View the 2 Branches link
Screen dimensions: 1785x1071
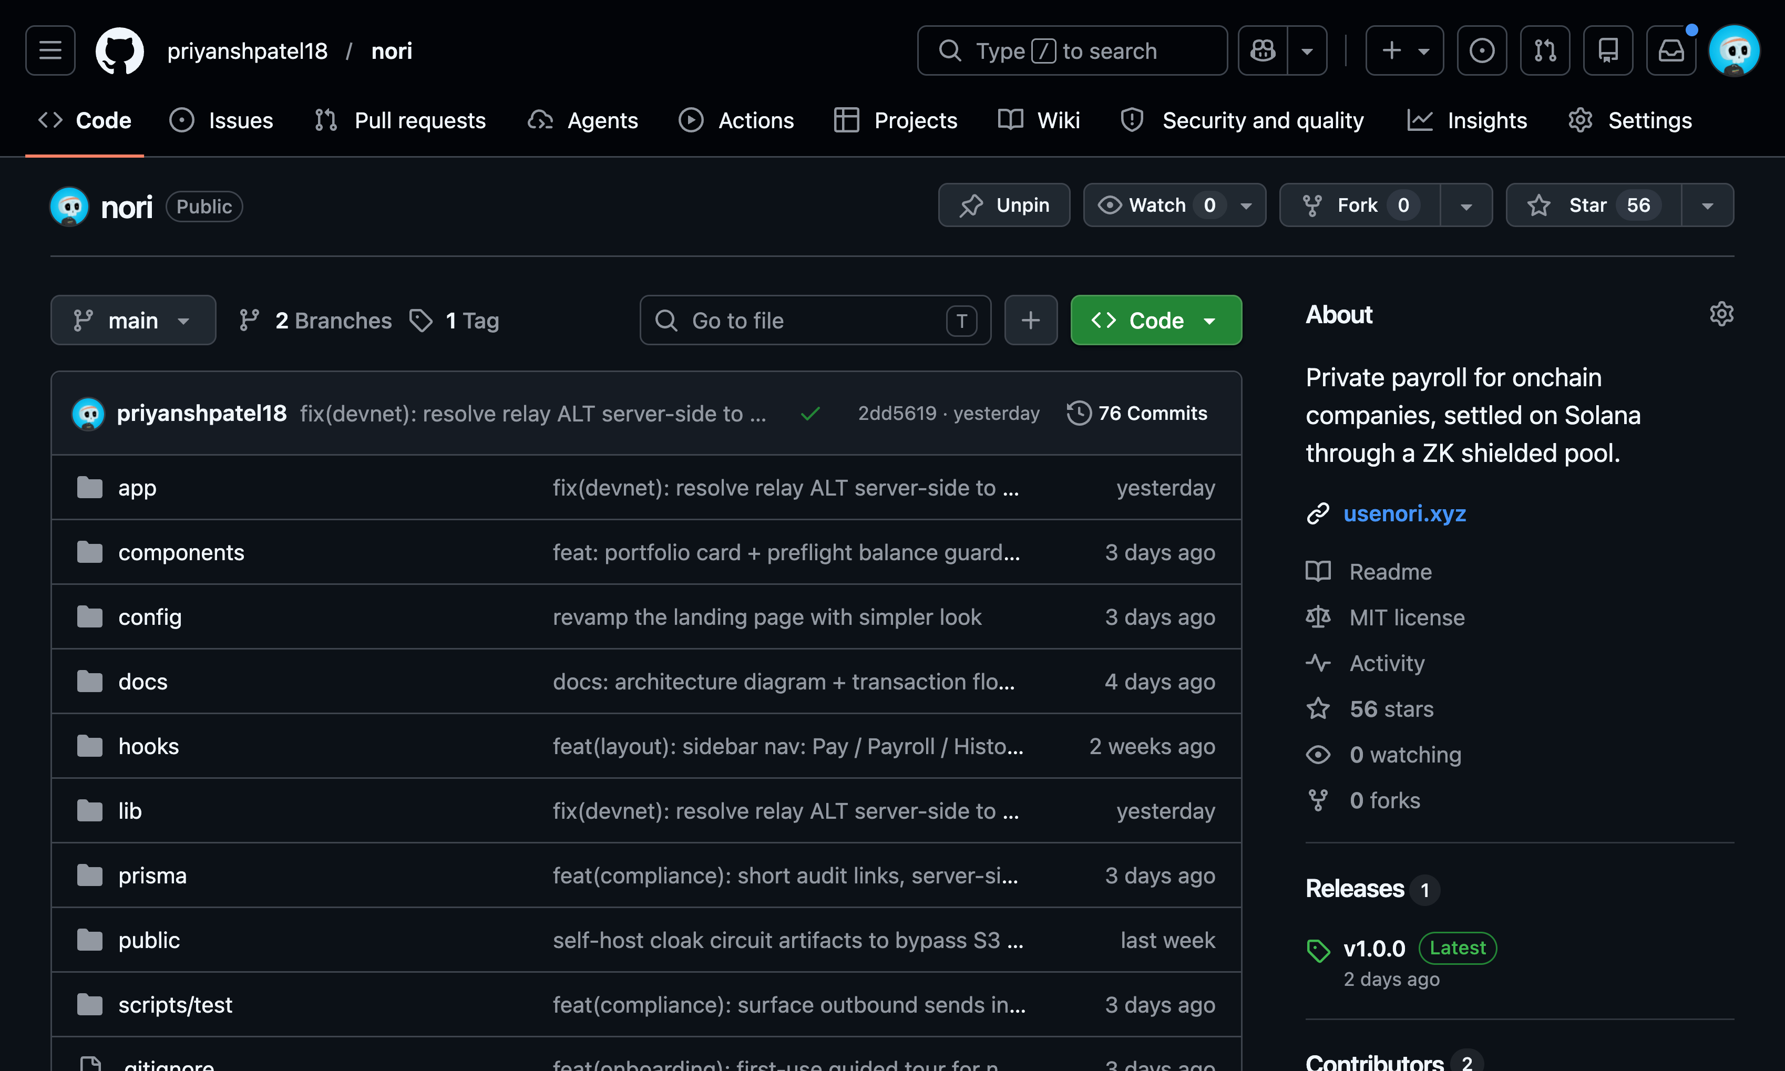click(315, 321)
